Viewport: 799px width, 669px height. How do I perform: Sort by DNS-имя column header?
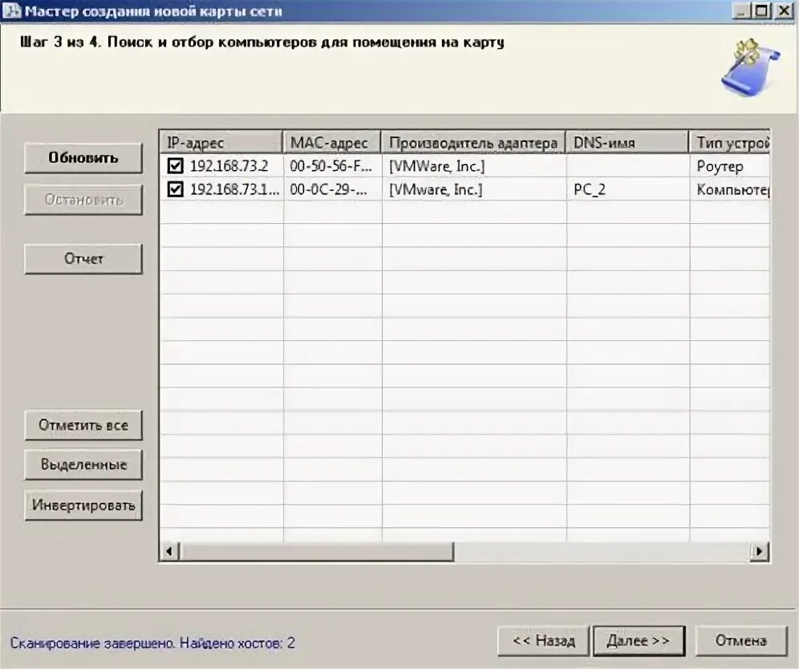627,142
